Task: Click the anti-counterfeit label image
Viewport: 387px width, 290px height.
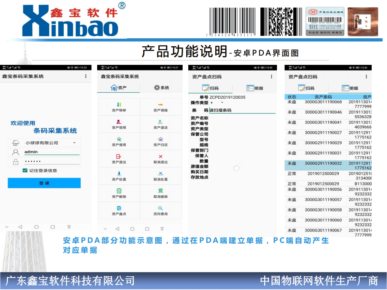Action: (x=325, y=21)
